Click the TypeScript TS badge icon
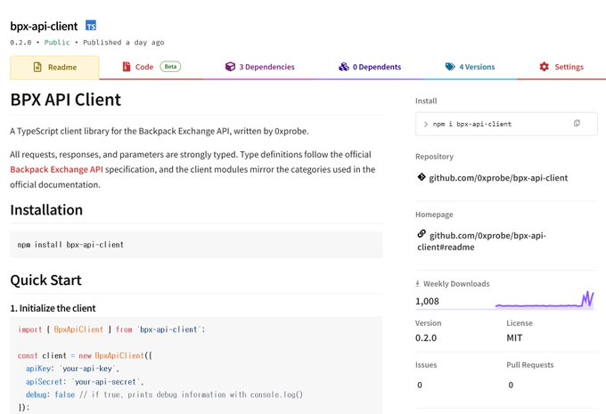The width and height of the screenshot is (606, 414). [91, 26]
